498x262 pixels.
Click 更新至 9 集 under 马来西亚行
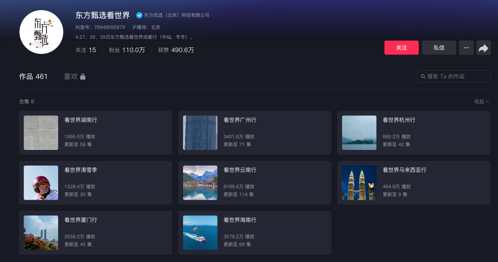[x=395, y=194]
